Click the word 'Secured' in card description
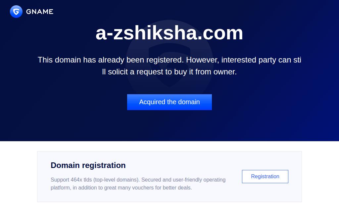This screenshot has height=208, width=339. [x=152, y=180]
